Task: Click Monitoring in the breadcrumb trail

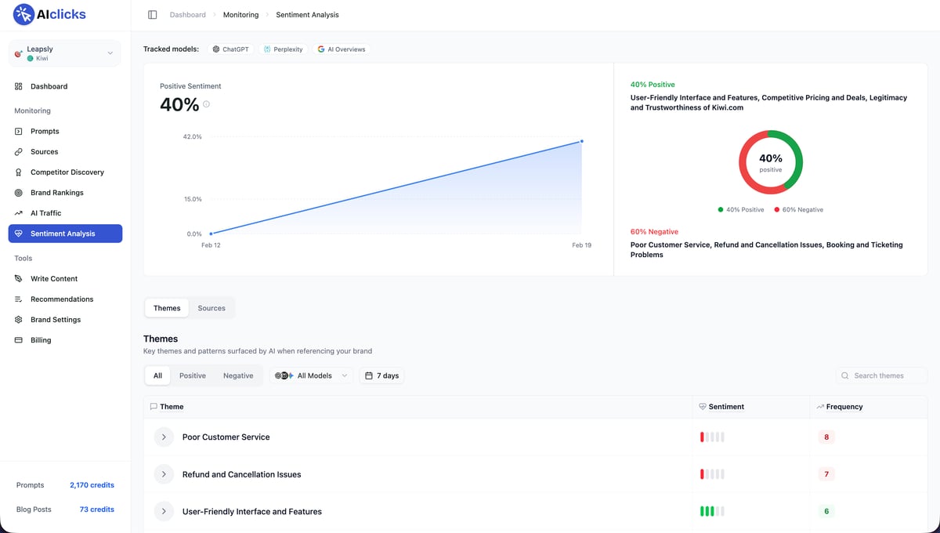Action: 240,14
